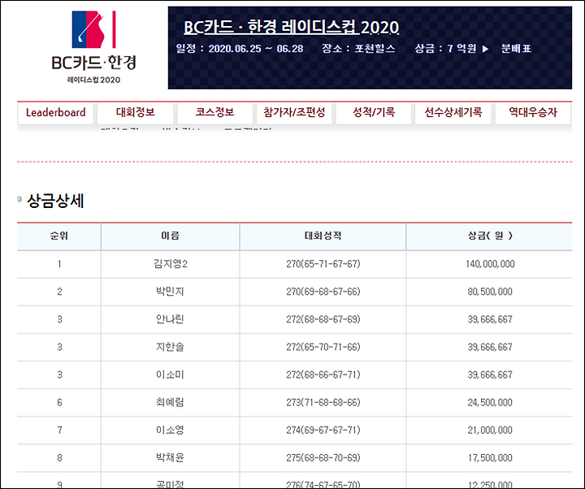Image resolution: width=585 pixels, height=489 pixels.
Task: Select the 참가자/조편성 tab
Action: (294, 112)
